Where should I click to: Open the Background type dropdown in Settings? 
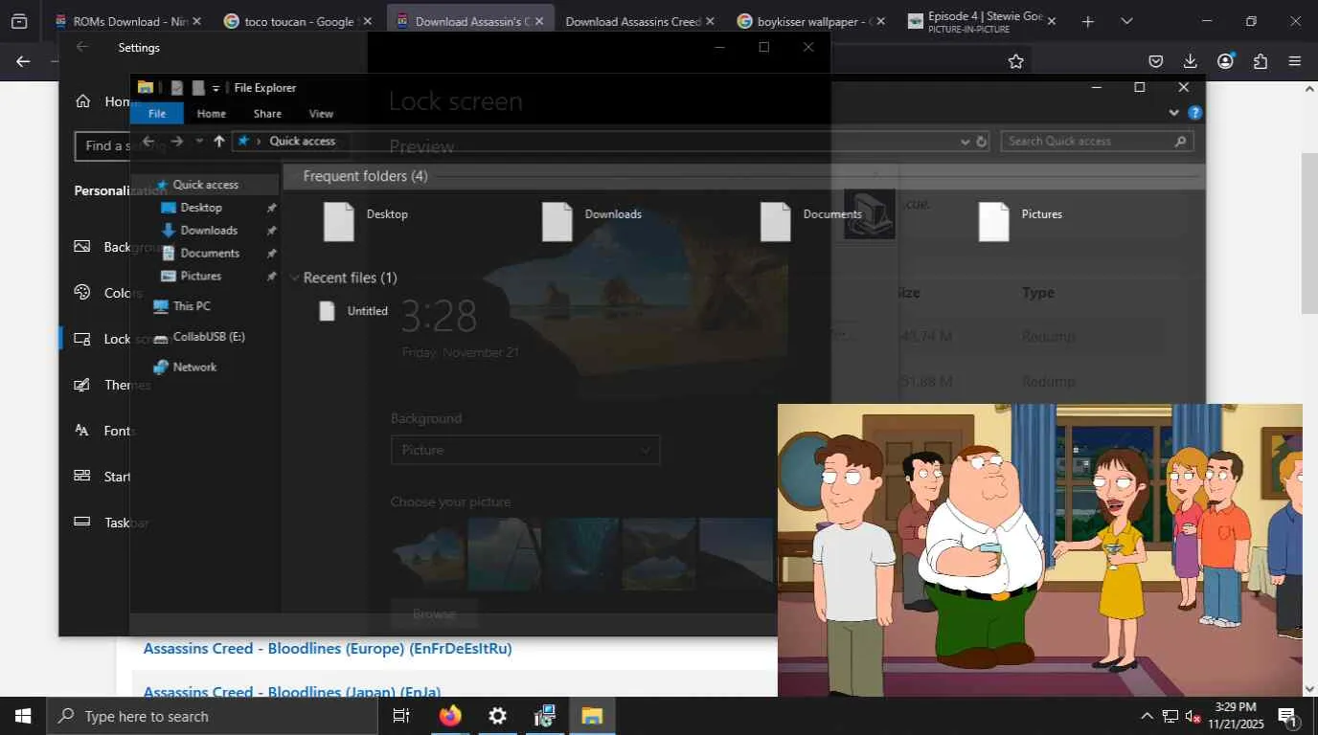[x=525, y=450]
